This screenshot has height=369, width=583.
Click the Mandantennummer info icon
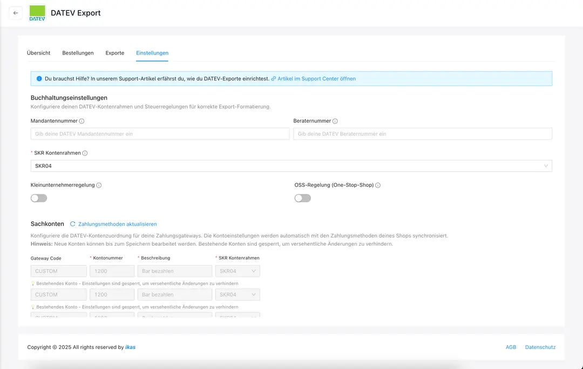tap(82, 121)
